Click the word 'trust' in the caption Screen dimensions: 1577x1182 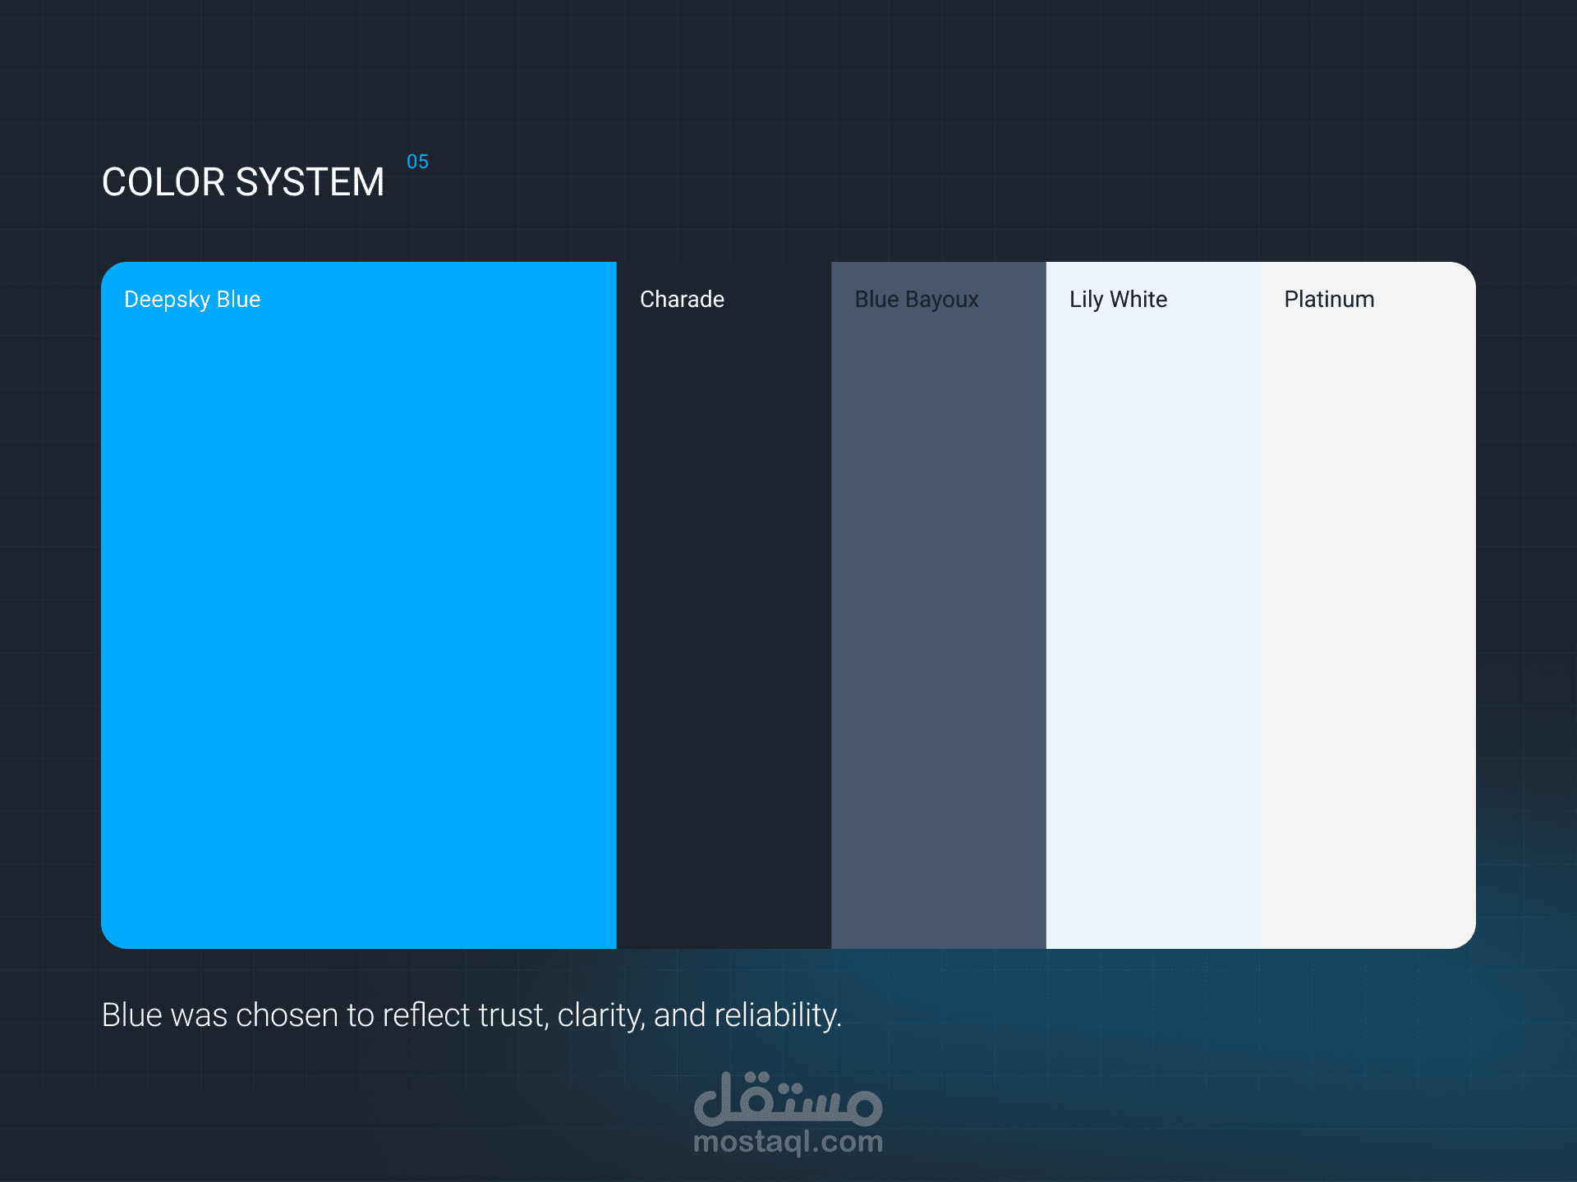click(x=513, y=1015)
